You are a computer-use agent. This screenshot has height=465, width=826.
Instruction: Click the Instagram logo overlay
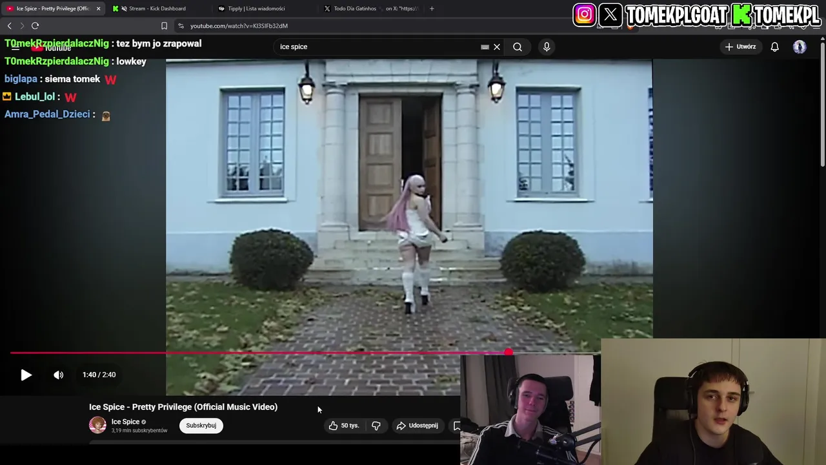(585, 15)
